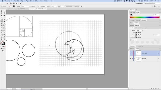Expand the Golden Ratio layer
161x90 pixels.
[135, 53]
